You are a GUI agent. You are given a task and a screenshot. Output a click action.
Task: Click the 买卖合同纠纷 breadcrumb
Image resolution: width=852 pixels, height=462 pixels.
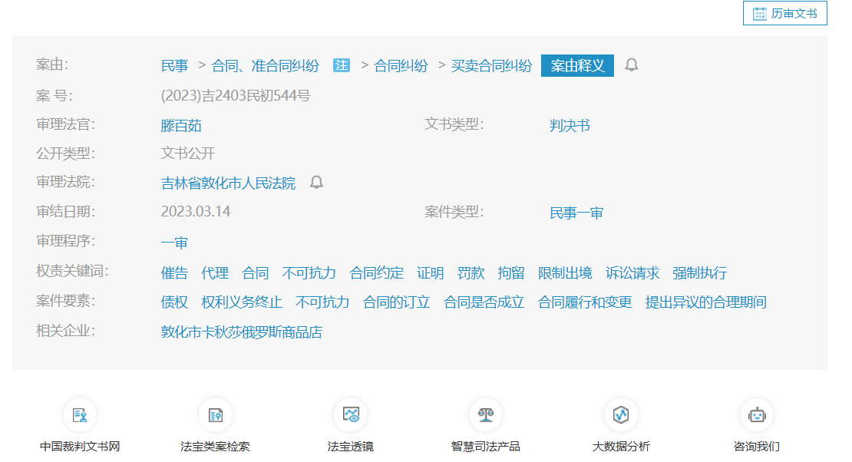(x=491, y=66)
